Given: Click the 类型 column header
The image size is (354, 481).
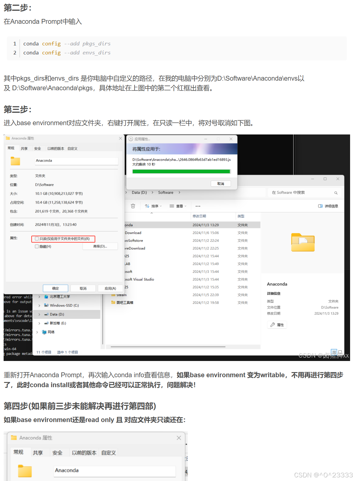Looking at the screenshot, I should click(241, 216).
